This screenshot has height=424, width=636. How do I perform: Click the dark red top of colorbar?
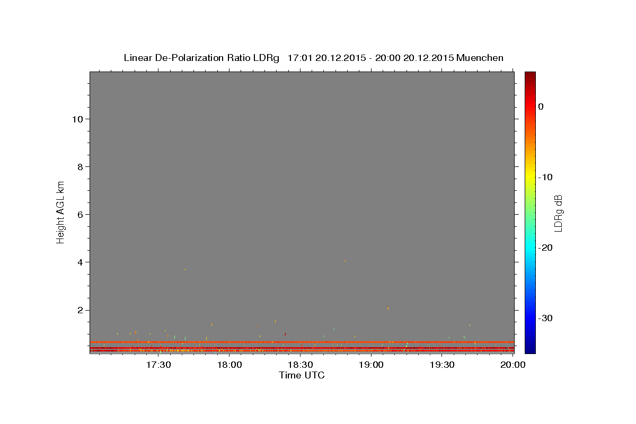(x=530, y=76)
